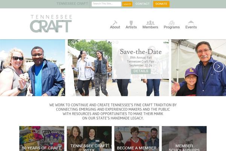
Task: Open the Become a Member tile
Action: tap(137, 139)
